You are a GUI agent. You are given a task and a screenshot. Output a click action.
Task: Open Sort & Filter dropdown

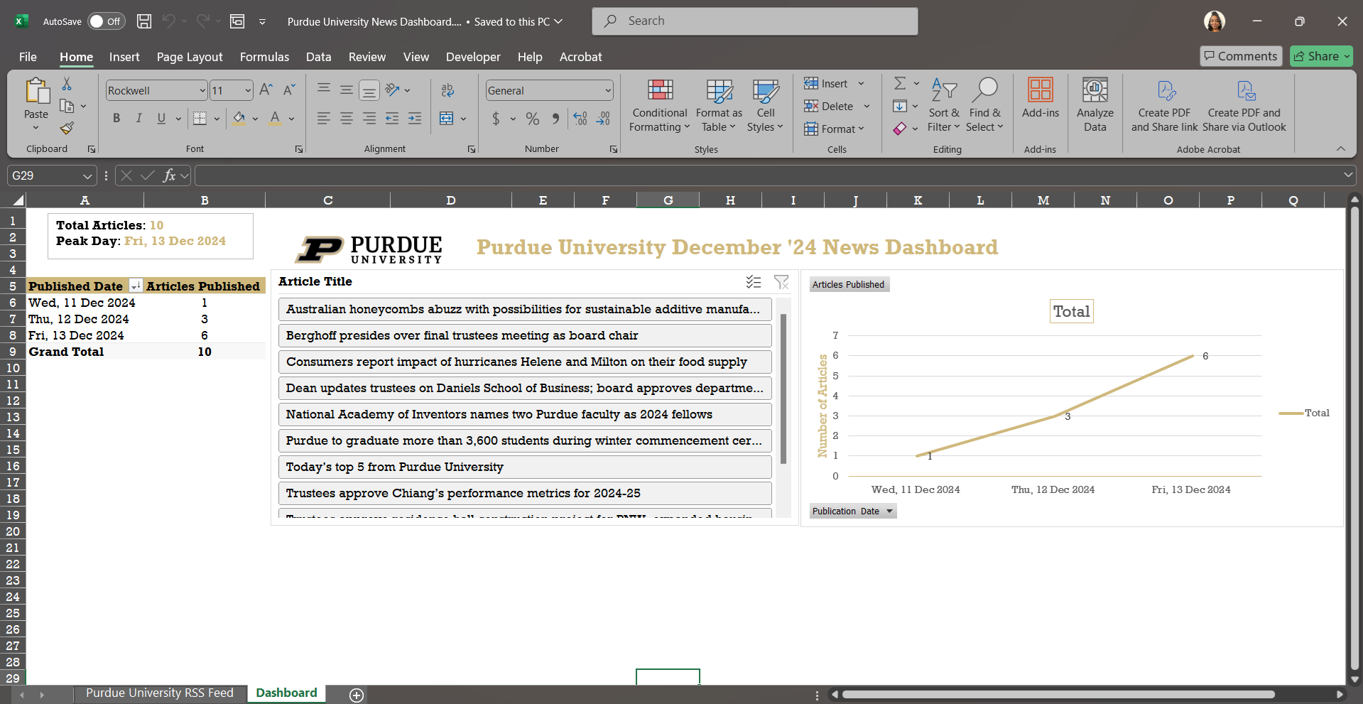tap(943, 104)
